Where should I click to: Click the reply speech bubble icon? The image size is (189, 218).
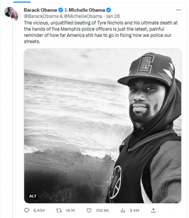27,210
